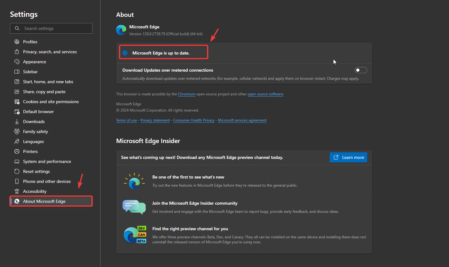449x267 pixels.
Task: Enable Download Updates over metered connections toggle
Action: (361, 70)
